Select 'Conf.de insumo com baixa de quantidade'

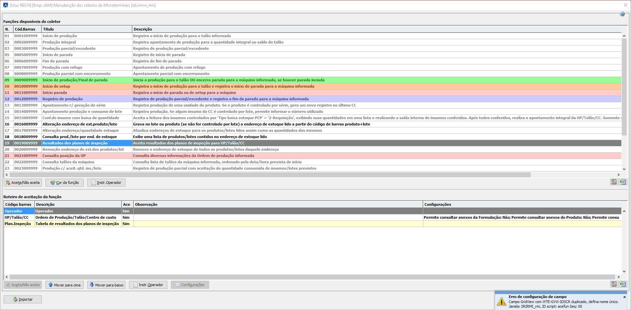pyautogui.click(x=313, y=118)
